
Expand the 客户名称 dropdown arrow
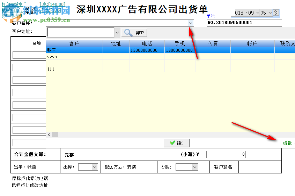[191, 23]
